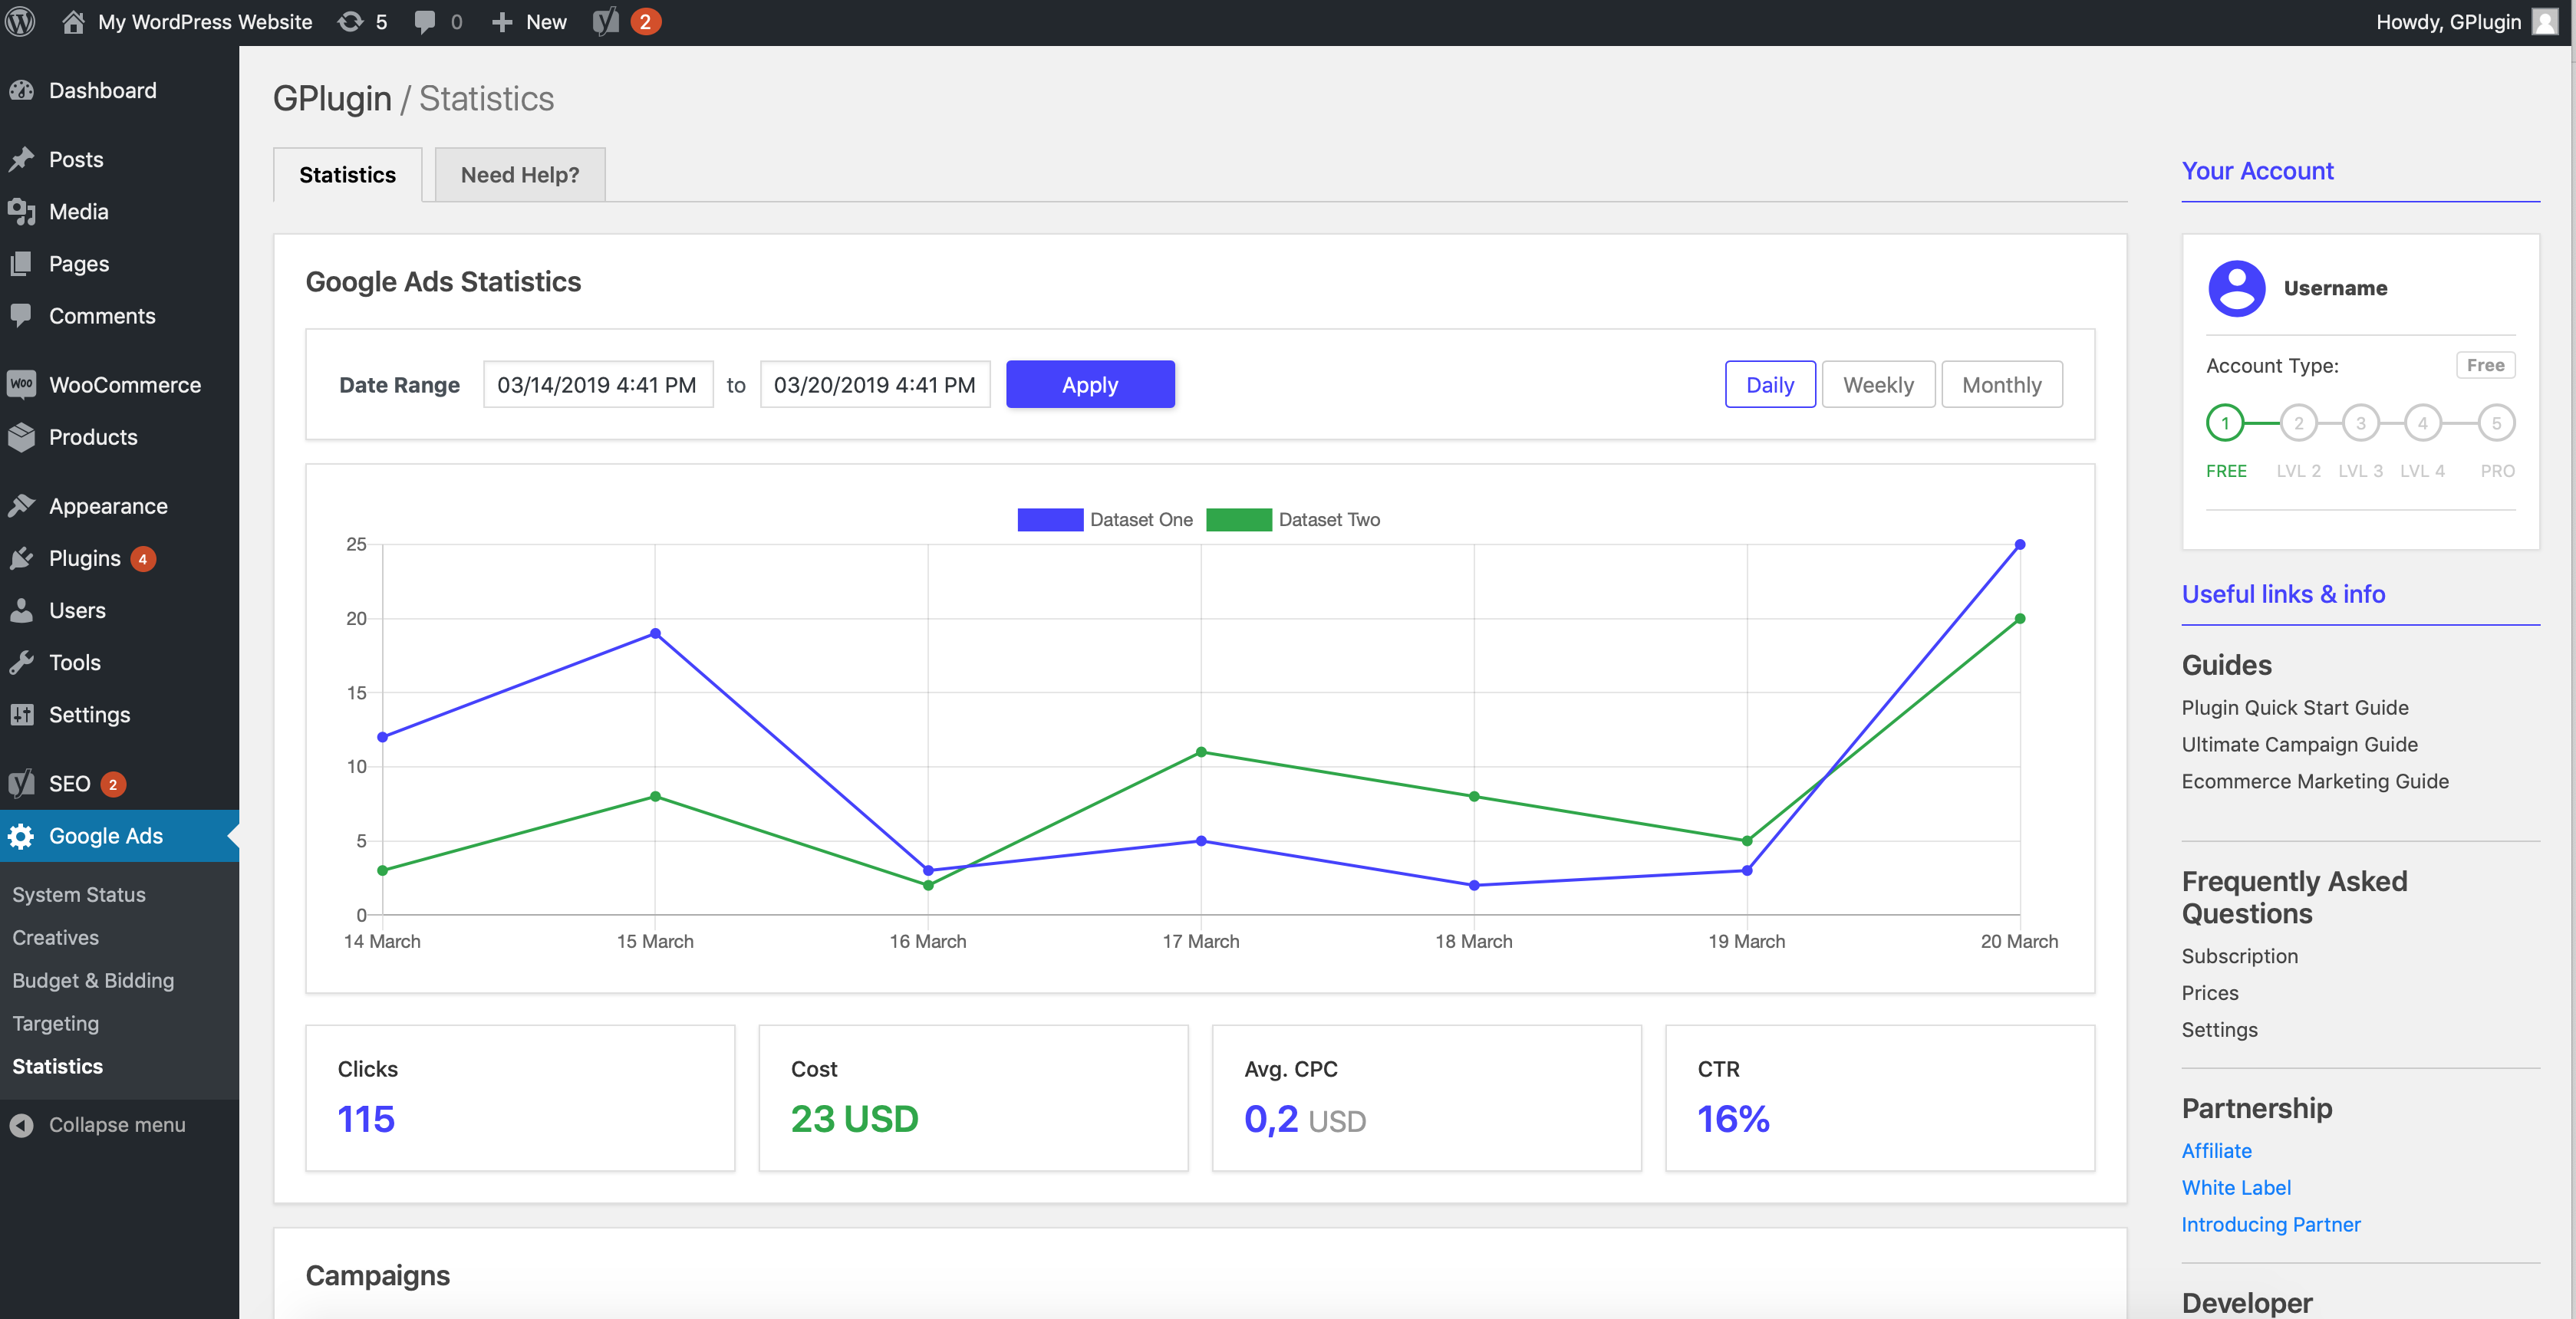The image size is (2576, 1319).
Task: Select account level step 5 PRO
Action: (x=2496, y=423)
